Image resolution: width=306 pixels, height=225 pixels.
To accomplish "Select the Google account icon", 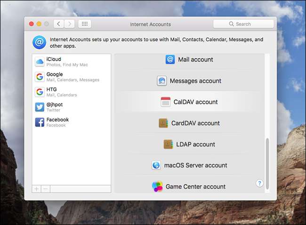I will coord(40,77).
